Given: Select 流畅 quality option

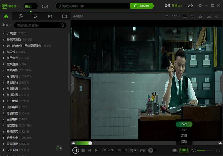Looking at the screenshot, I should coord(184,141).
